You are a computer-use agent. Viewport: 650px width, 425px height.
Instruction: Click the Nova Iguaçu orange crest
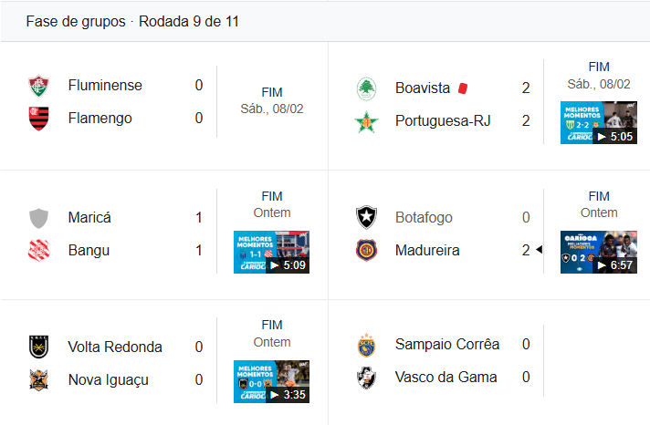(x=38, y=379)
